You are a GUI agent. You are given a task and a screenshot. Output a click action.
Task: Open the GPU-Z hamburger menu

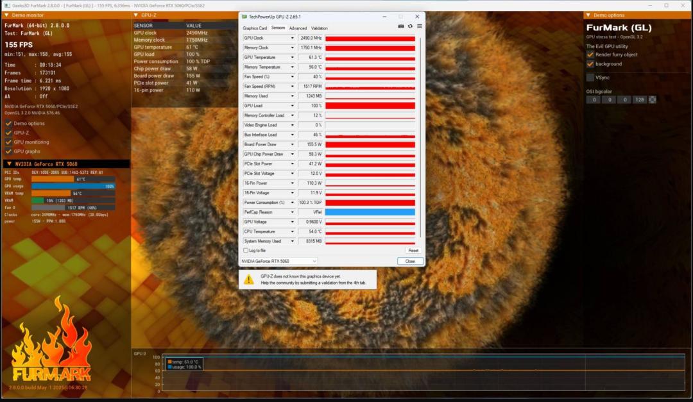(420, 26)
